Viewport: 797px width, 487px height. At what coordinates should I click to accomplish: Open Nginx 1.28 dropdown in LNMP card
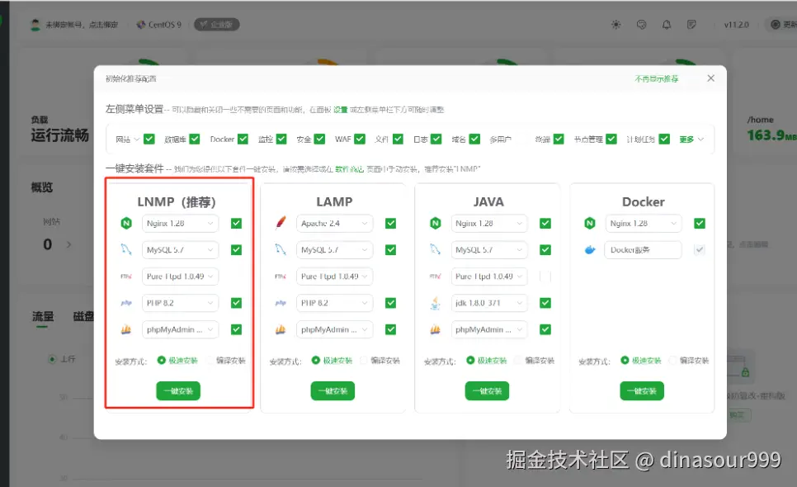[x=180, y=223]
